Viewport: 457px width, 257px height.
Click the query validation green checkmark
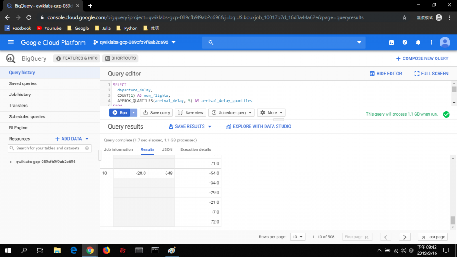pyautogui.click(x=446, y=114)
